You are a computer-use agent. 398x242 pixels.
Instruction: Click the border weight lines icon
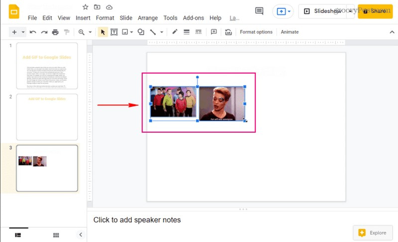tap(187, 32)
